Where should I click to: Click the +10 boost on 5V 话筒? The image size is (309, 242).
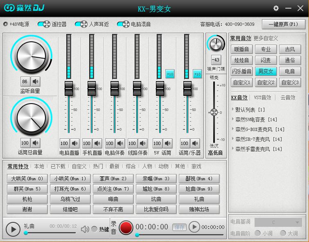point(170,74)
